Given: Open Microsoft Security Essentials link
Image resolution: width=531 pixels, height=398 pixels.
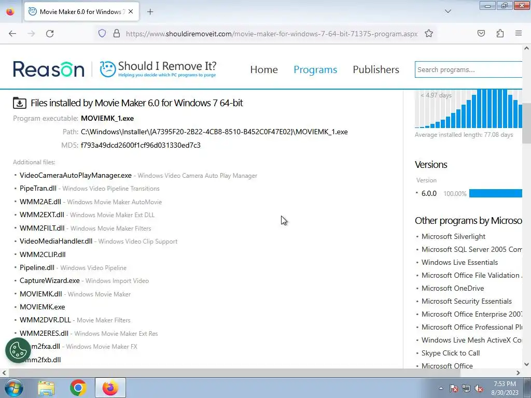Looking at the screenshot, I should pos(467,301).
